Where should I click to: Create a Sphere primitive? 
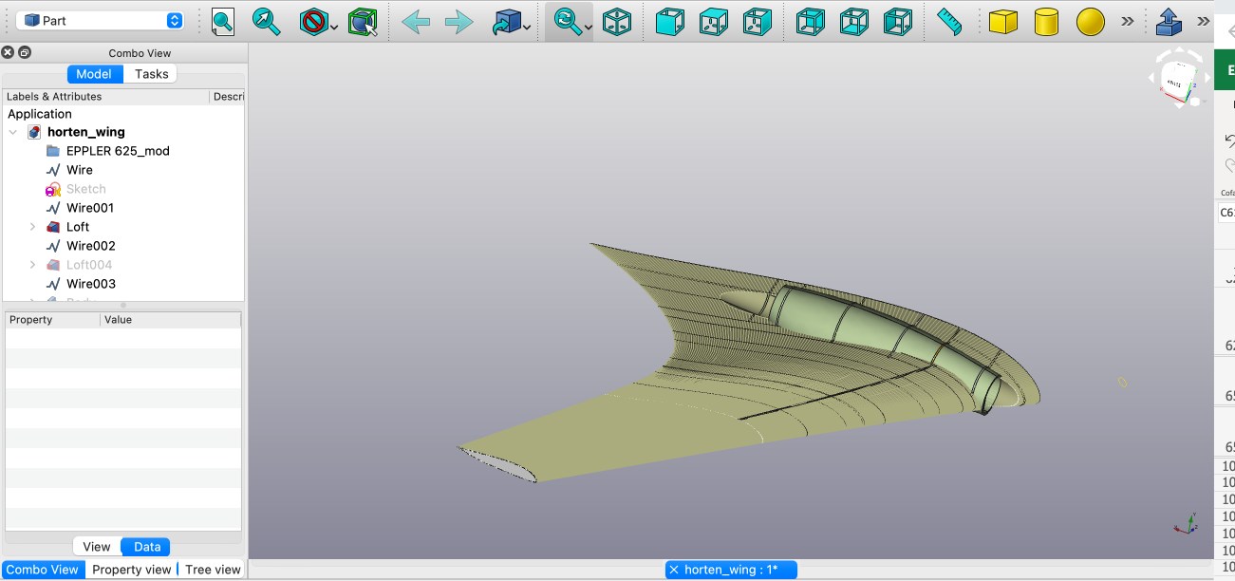coord(1090,21)
